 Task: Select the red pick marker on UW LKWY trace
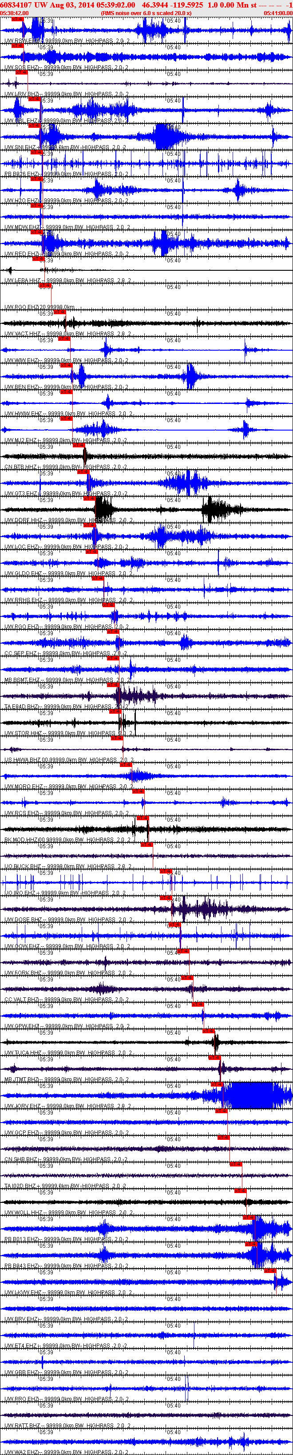pos(270,1270)
